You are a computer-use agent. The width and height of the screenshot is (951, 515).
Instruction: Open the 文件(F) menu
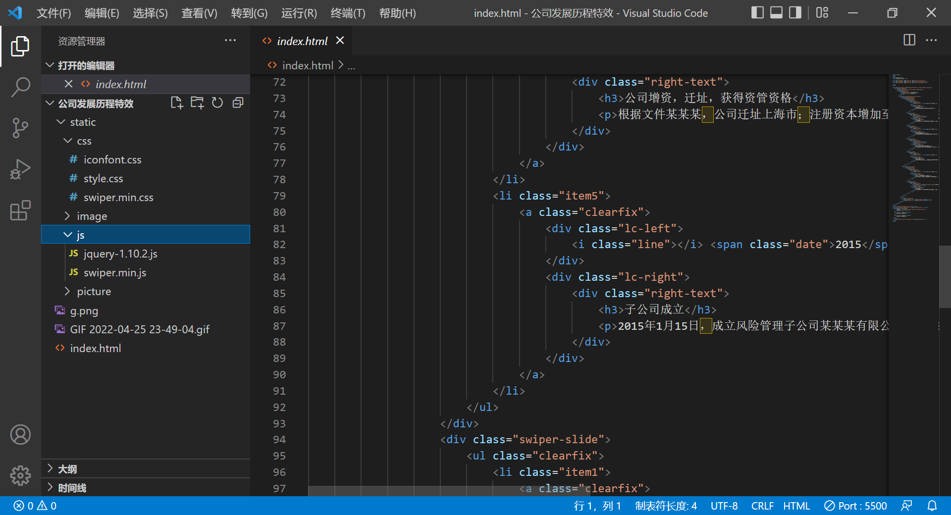pyautogui.click(x=54, y=13)
